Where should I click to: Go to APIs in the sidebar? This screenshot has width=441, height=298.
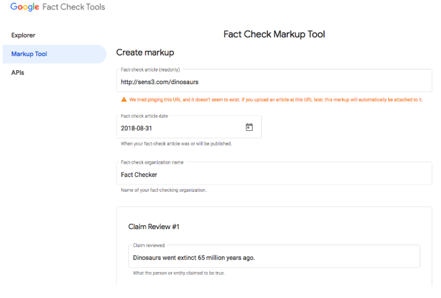18,72
